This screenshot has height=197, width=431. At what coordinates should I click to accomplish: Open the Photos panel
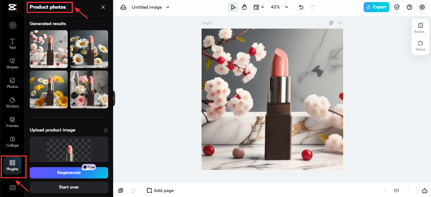pos(12,83)
